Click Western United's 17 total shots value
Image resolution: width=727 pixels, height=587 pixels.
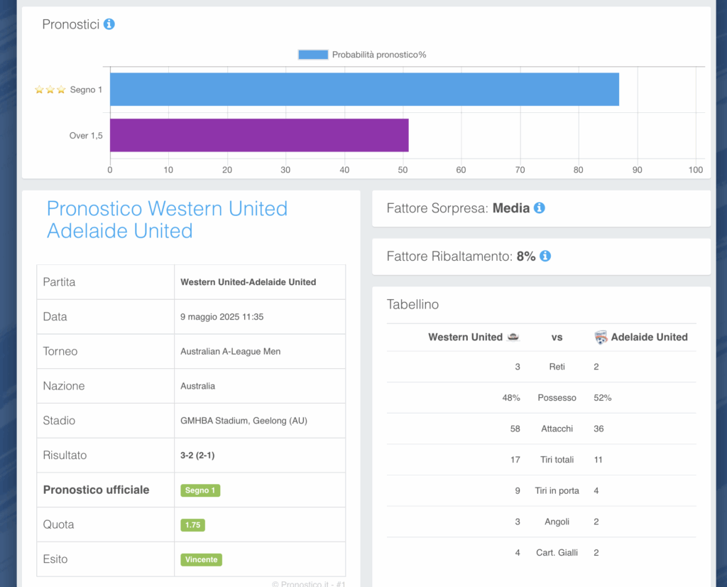(x=515, y=460)
